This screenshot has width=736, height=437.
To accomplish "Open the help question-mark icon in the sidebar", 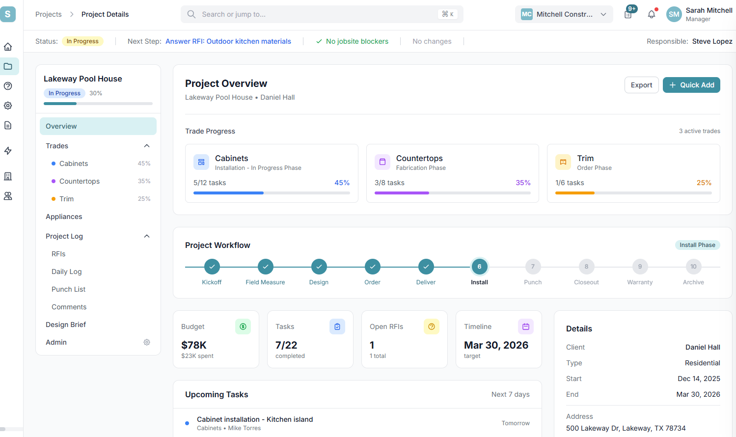I will coord(8,86).
